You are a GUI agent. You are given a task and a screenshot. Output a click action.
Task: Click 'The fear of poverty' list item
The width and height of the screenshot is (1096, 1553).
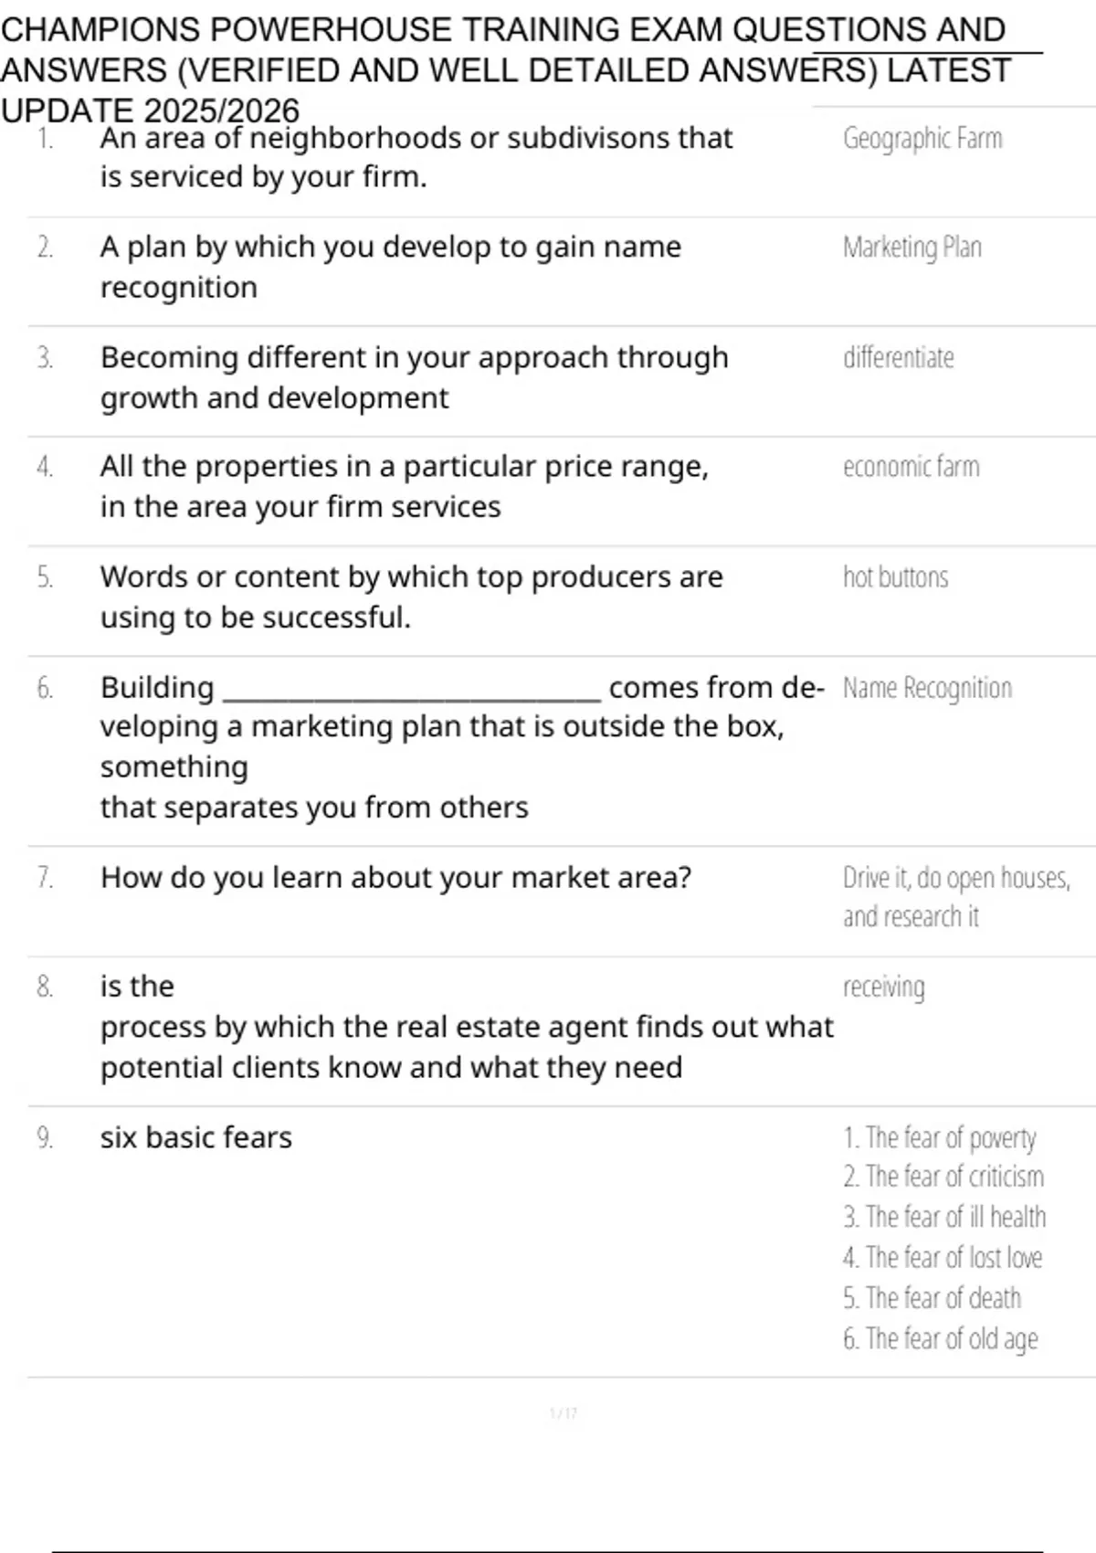(940, 1138)
